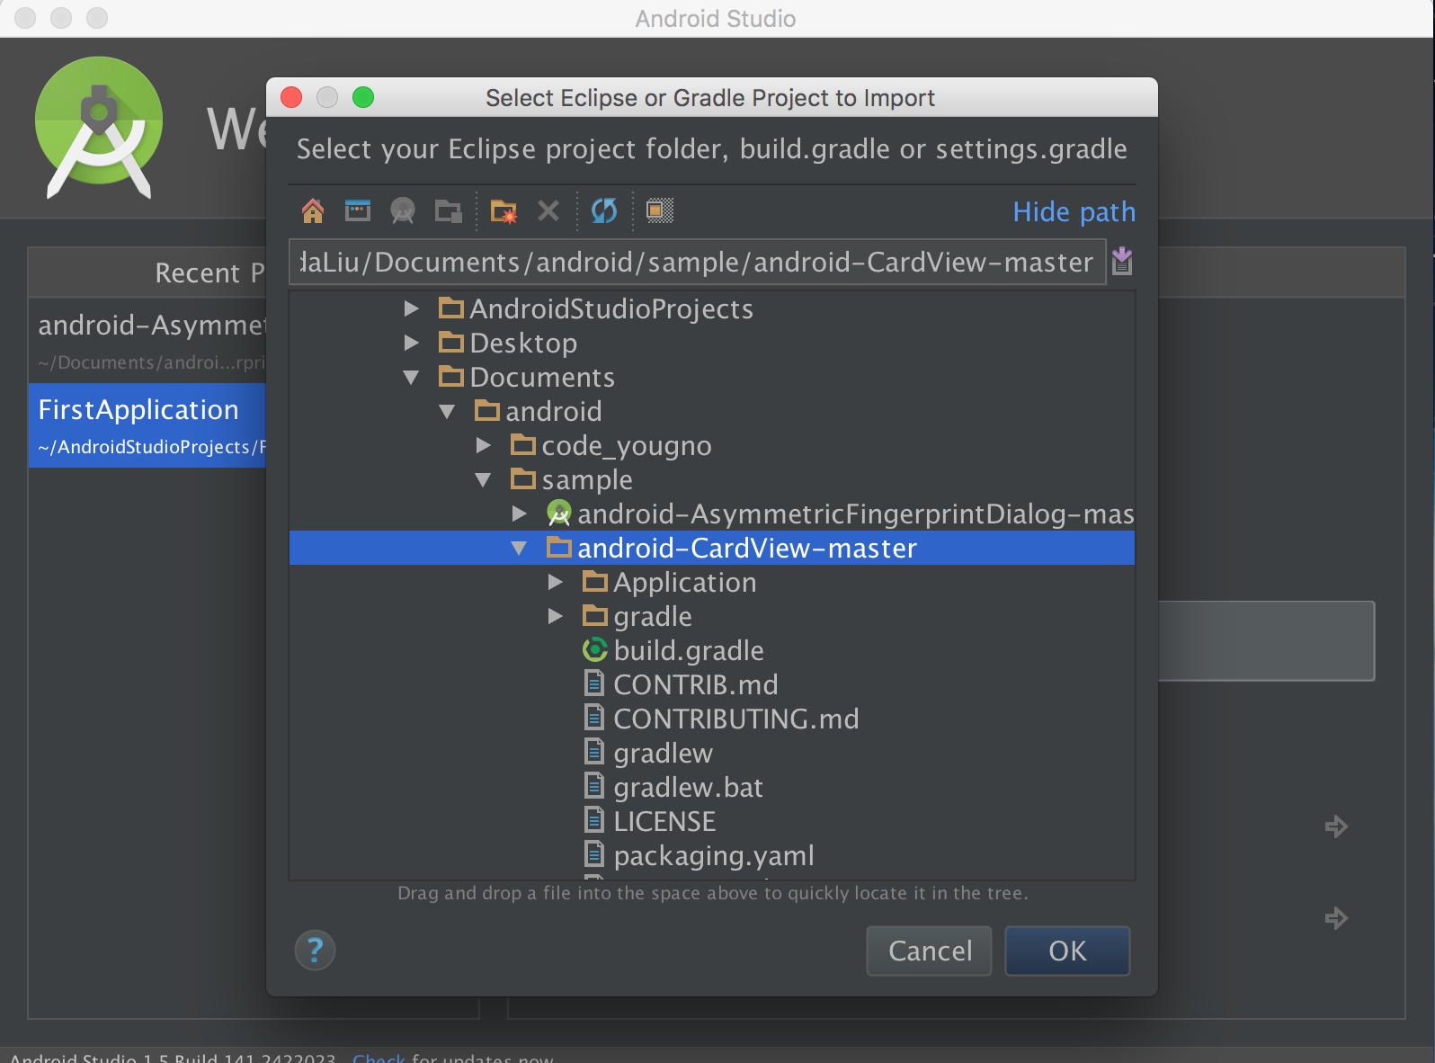Refresh the file tree
This screenshot has height=1063, width=1435.
604,211
